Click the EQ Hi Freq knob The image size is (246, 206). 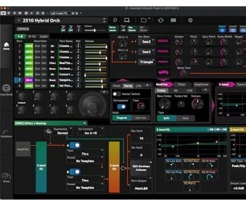[x=210, y=176]
